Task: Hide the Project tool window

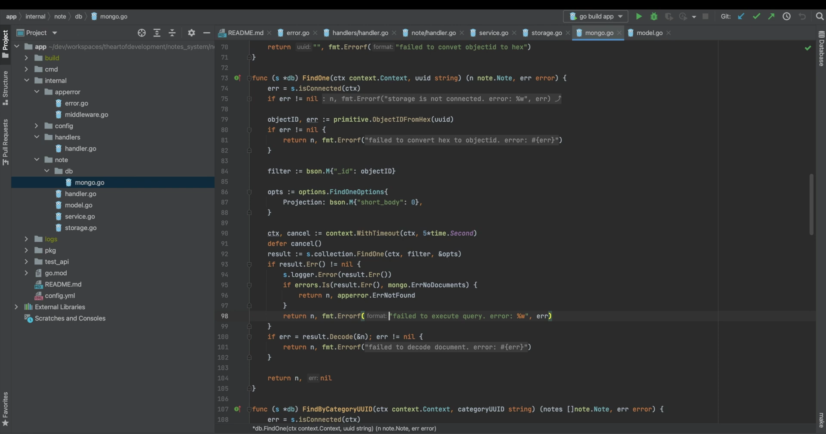Action: tap(207, 33)
